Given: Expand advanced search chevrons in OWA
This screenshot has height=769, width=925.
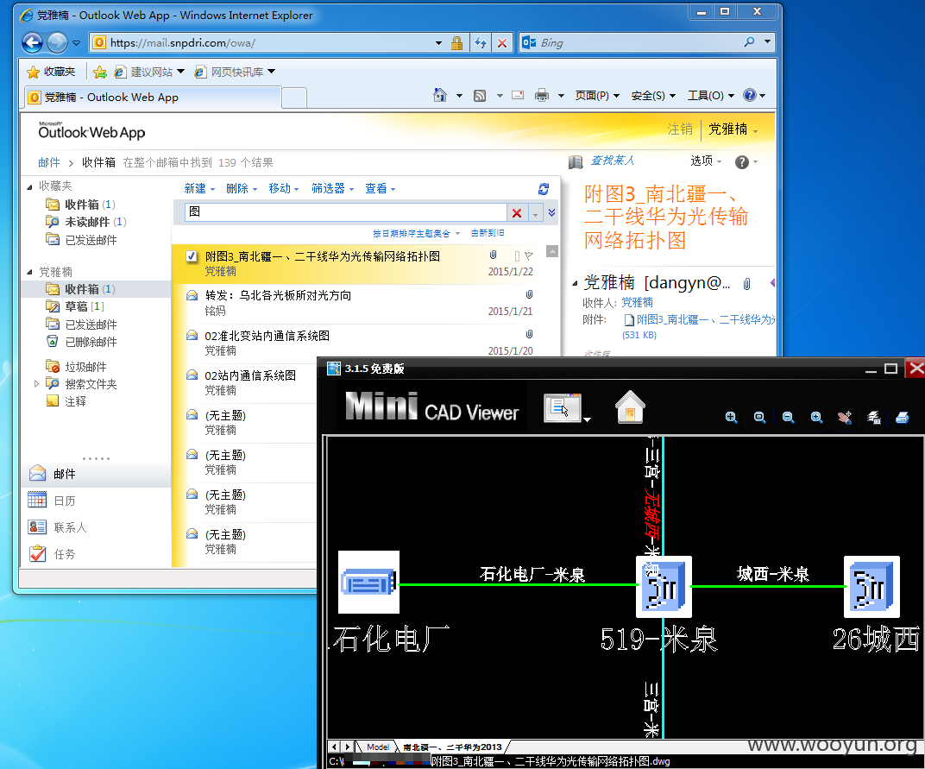Looking at the screenshot, I should tap(551, 212).
